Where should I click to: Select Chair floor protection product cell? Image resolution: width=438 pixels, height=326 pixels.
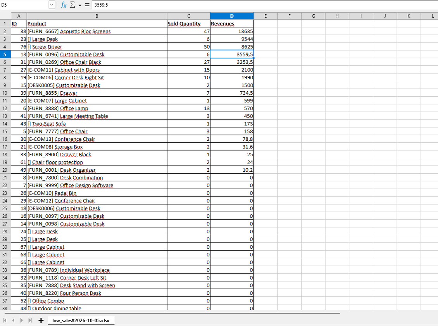pyautogui.click(x=97, y=162)
